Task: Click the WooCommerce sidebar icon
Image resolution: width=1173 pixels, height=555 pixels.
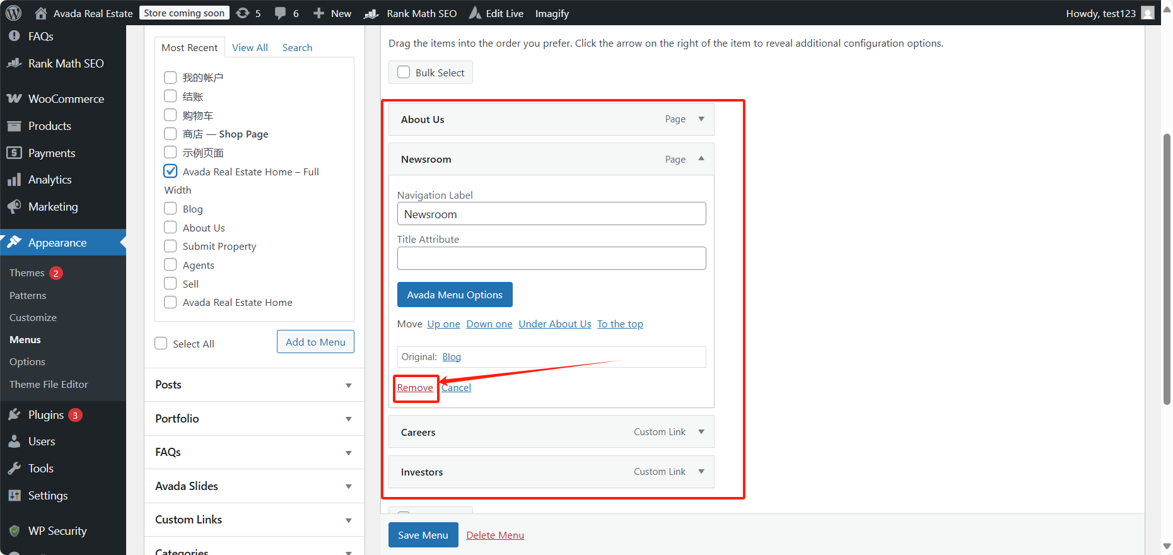Action: tap(15, 99)
